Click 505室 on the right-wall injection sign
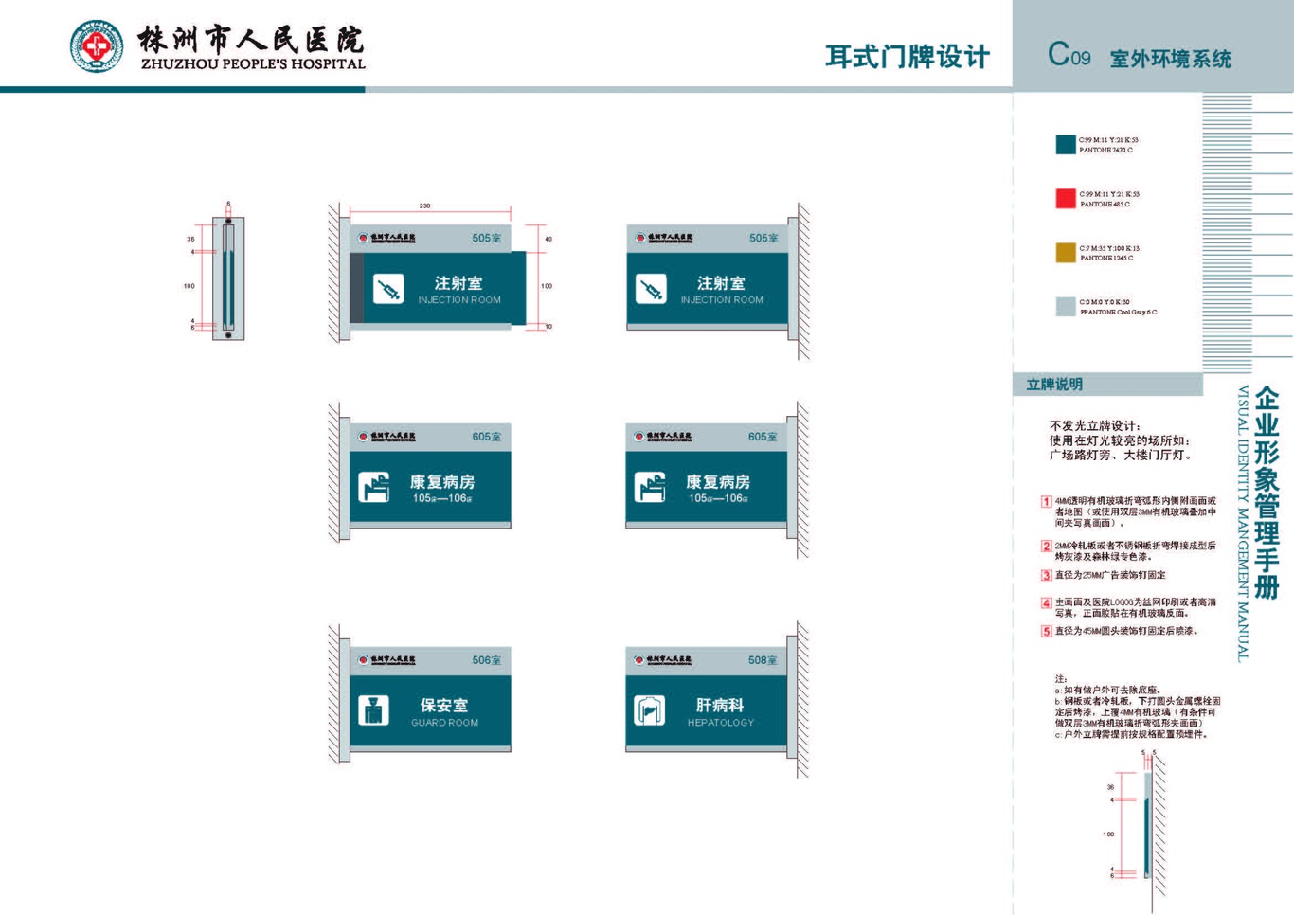The width and height of the screenshot is (1294, 915). 764,238
